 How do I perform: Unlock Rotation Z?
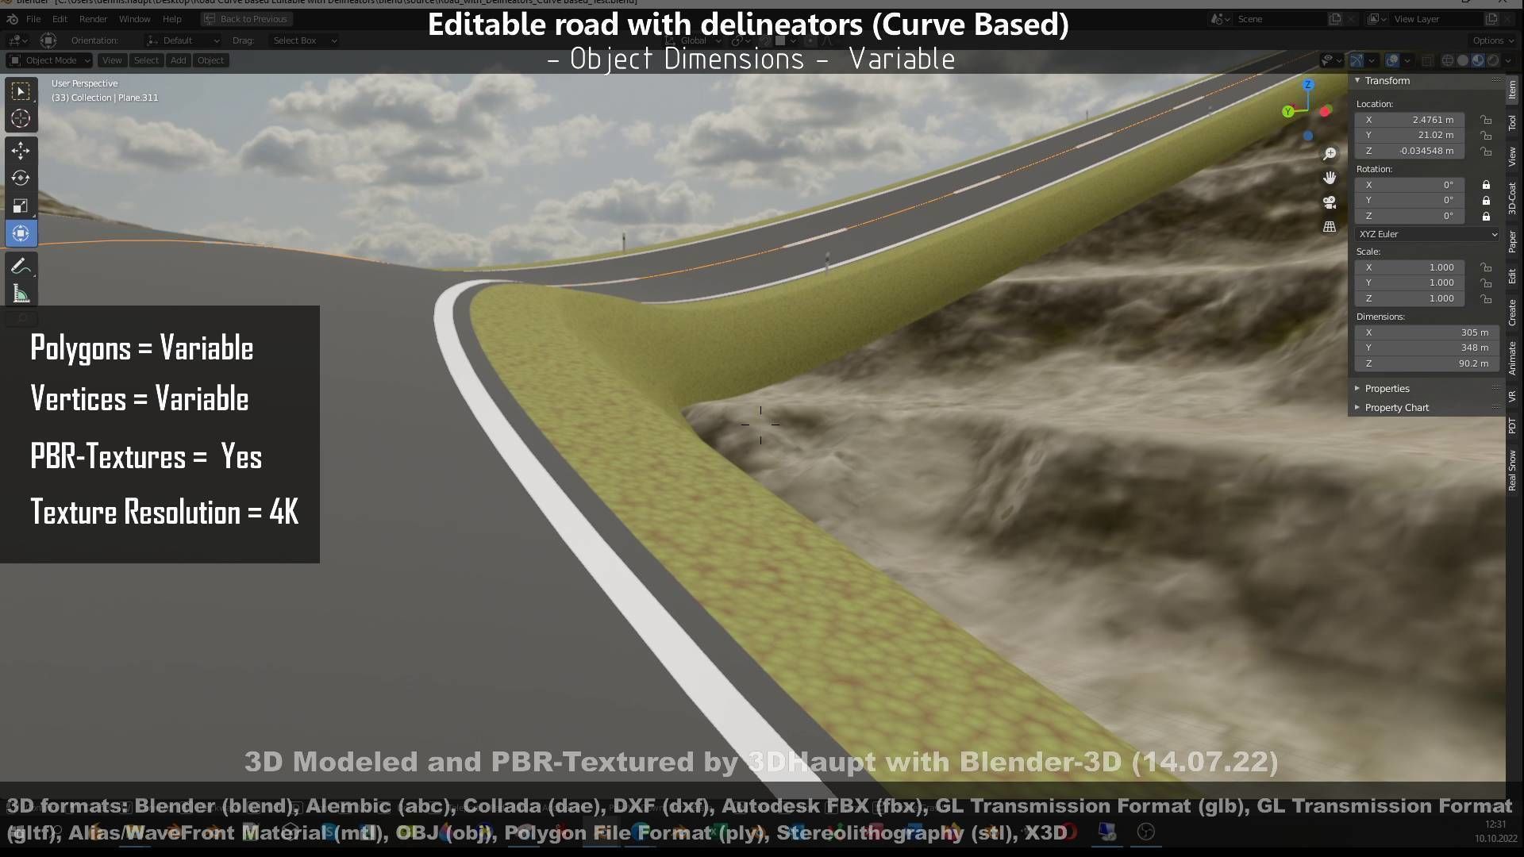coord(1486,216)
